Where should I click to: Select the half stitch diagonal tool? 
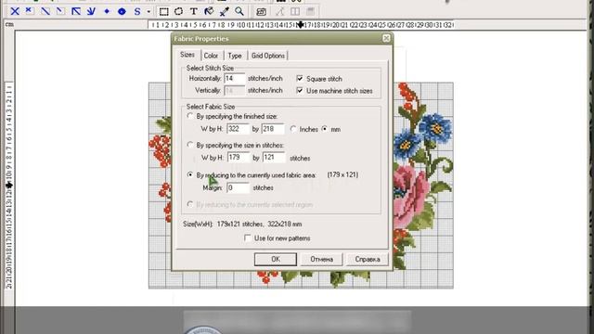[45, 11]
